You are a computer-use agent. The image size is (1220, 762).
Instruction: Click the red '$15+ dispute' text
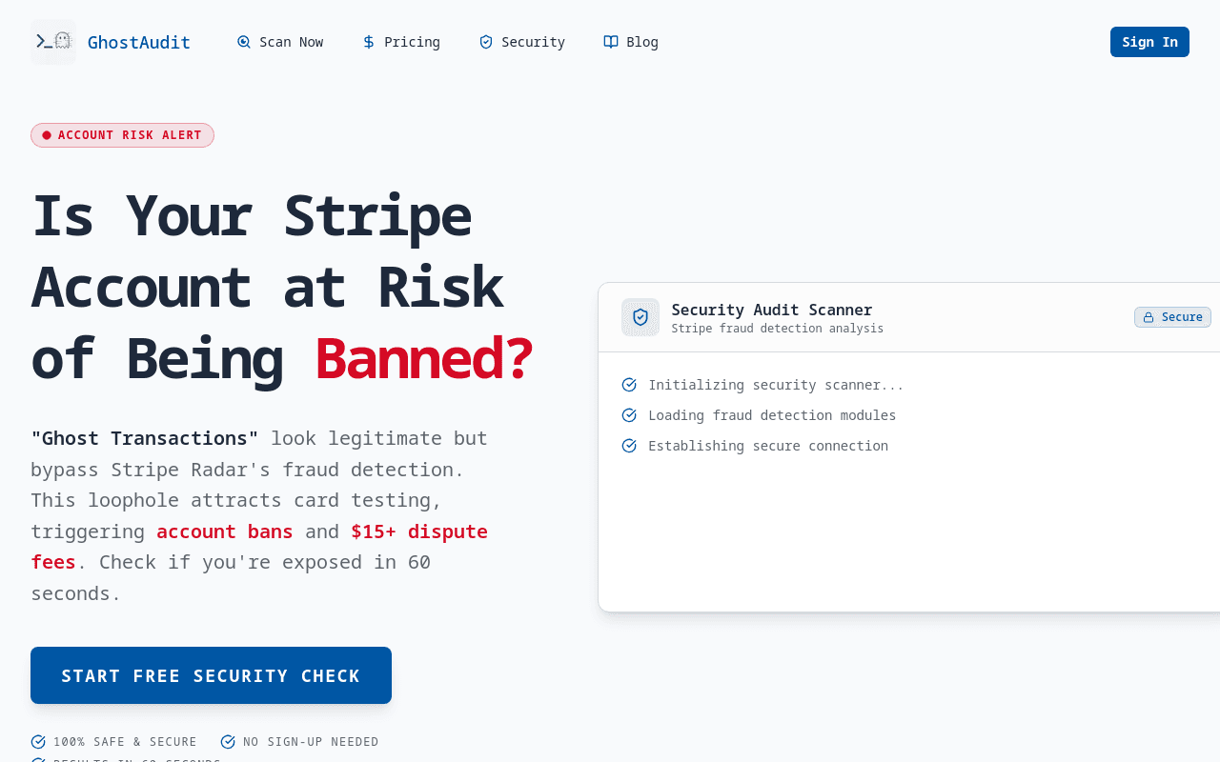[419, 531]
